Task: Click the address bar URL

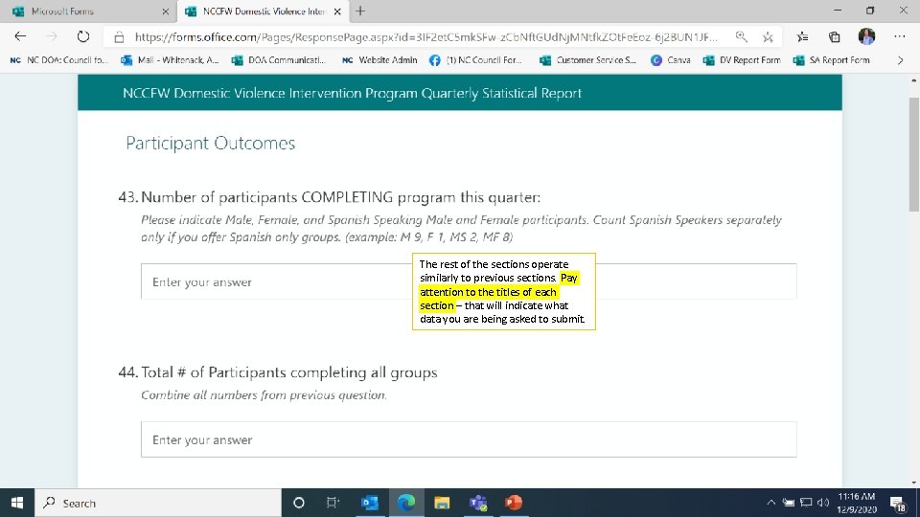Action: (425, 37)
